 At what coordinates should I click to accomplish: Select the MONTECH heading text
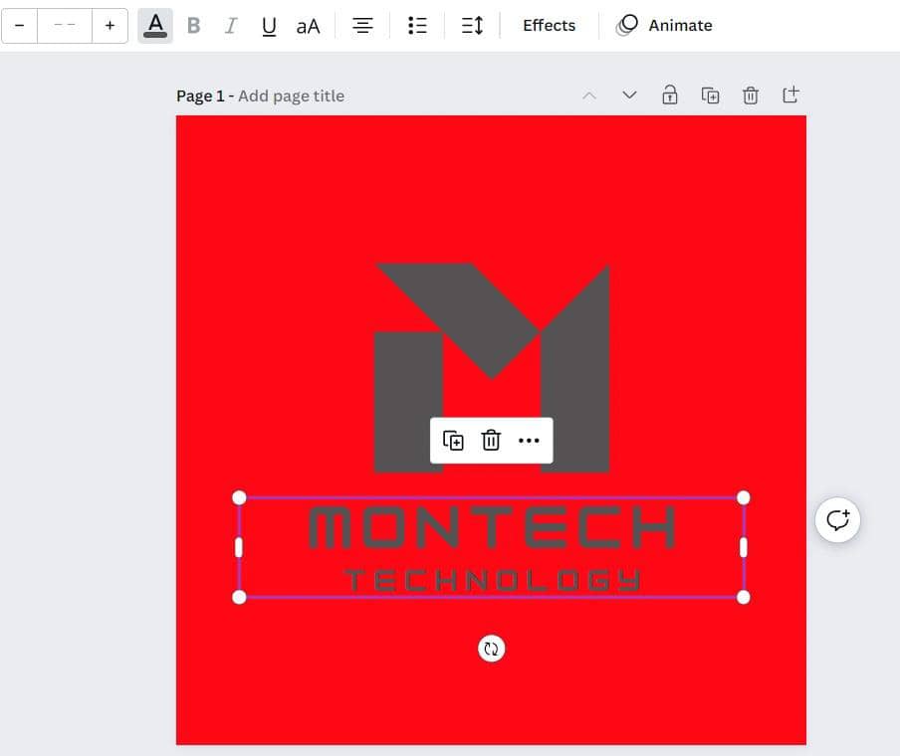tap(492, 527)
